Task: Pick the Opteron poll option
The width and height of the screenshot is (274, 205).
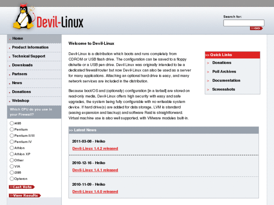Action: (12, 179)
